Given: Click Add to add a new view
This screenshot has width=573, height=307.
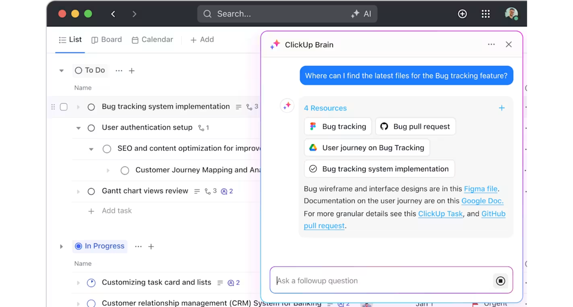Looking at the screenshot, I should (x=202, y=39).
